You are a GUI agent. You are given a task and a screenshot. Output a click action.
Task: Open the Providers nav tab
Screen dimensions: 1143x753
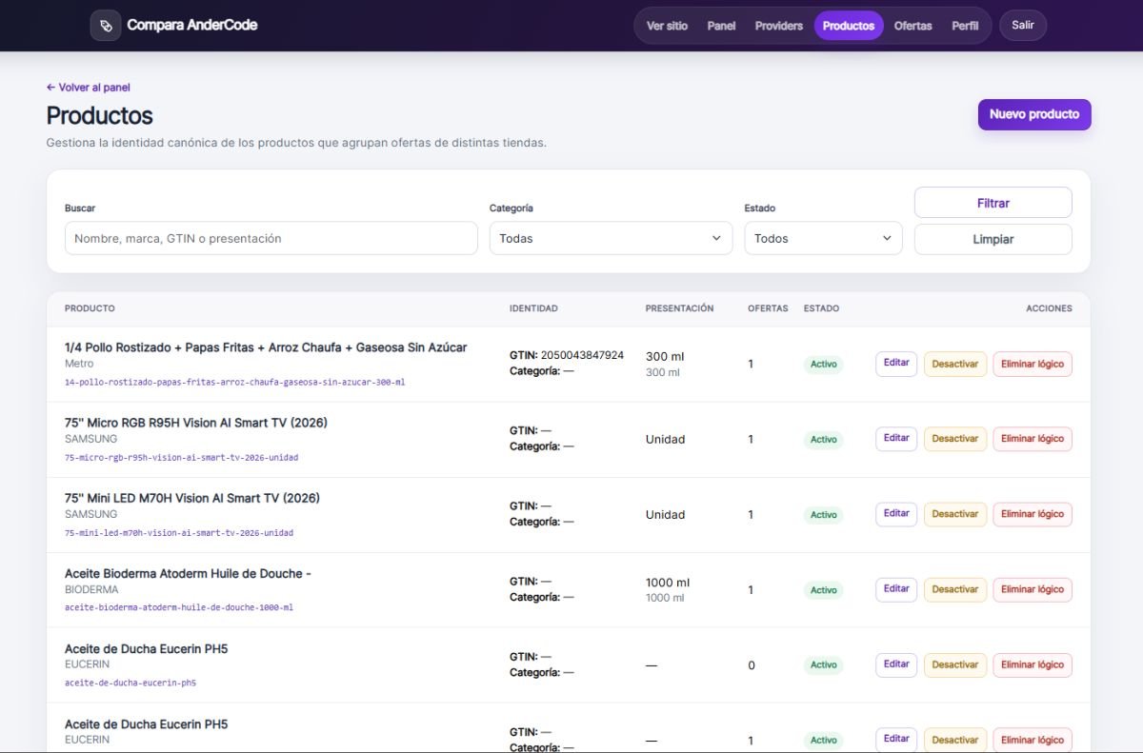point(778,26)
